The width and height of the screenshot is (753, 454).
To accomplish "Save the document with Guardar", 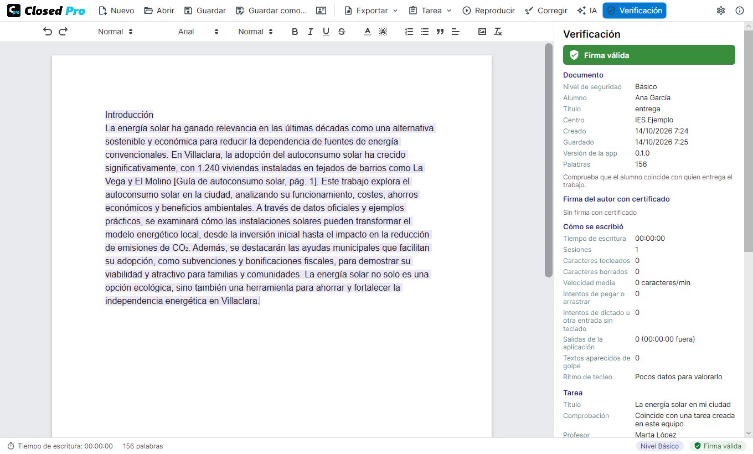I will 205,11.
